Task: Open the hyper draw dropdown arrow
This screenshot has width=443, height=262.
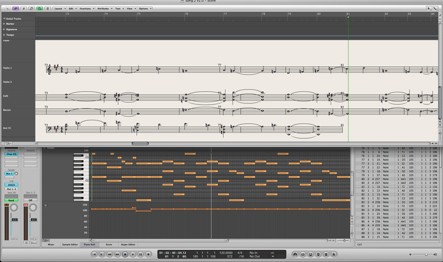Action: [x=45, y=205]
